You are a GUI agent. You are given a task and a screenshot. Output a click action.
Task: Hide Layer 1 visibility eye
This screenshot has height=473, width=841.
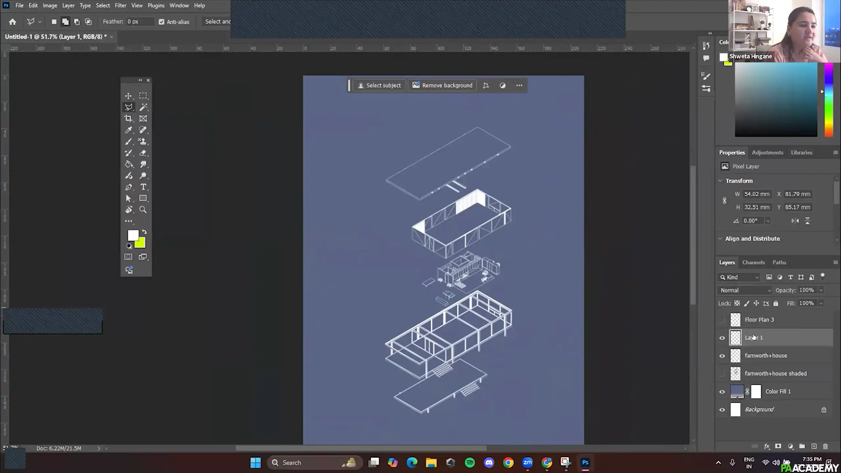coord(722,338)
